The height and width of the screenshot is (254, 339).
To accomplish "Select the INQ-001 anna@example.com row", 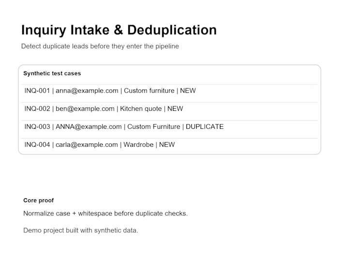I will coord(169,93).
